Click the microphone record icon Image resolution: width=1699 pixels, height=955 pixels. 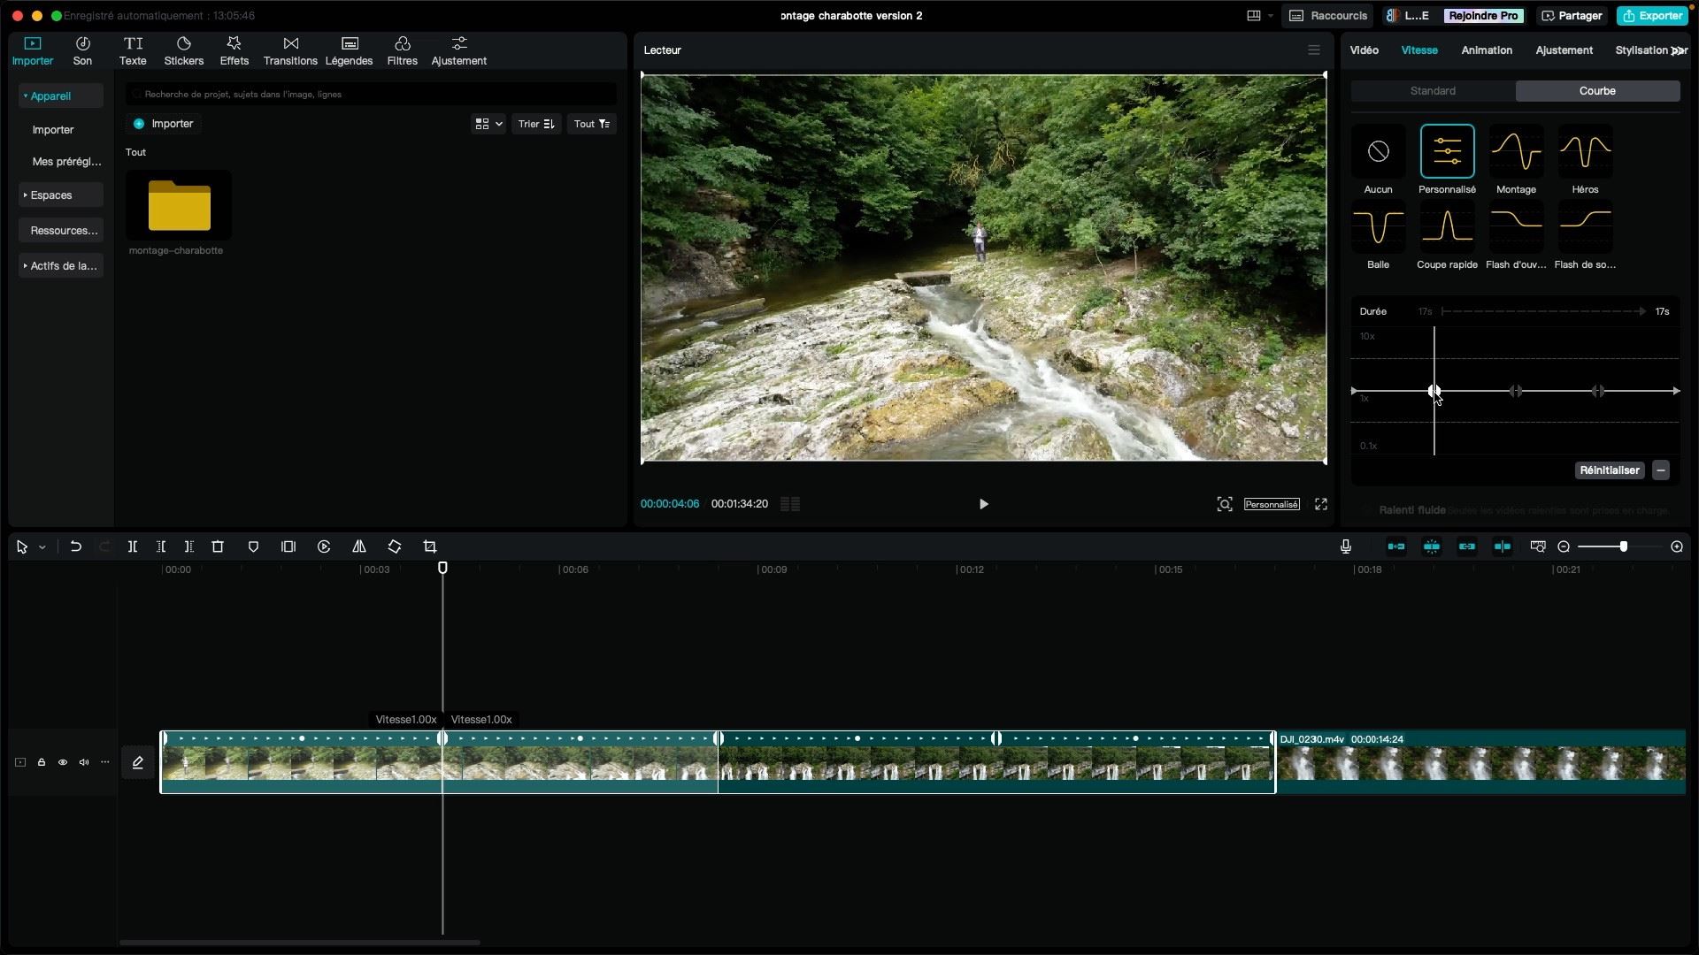point(1346,546)
